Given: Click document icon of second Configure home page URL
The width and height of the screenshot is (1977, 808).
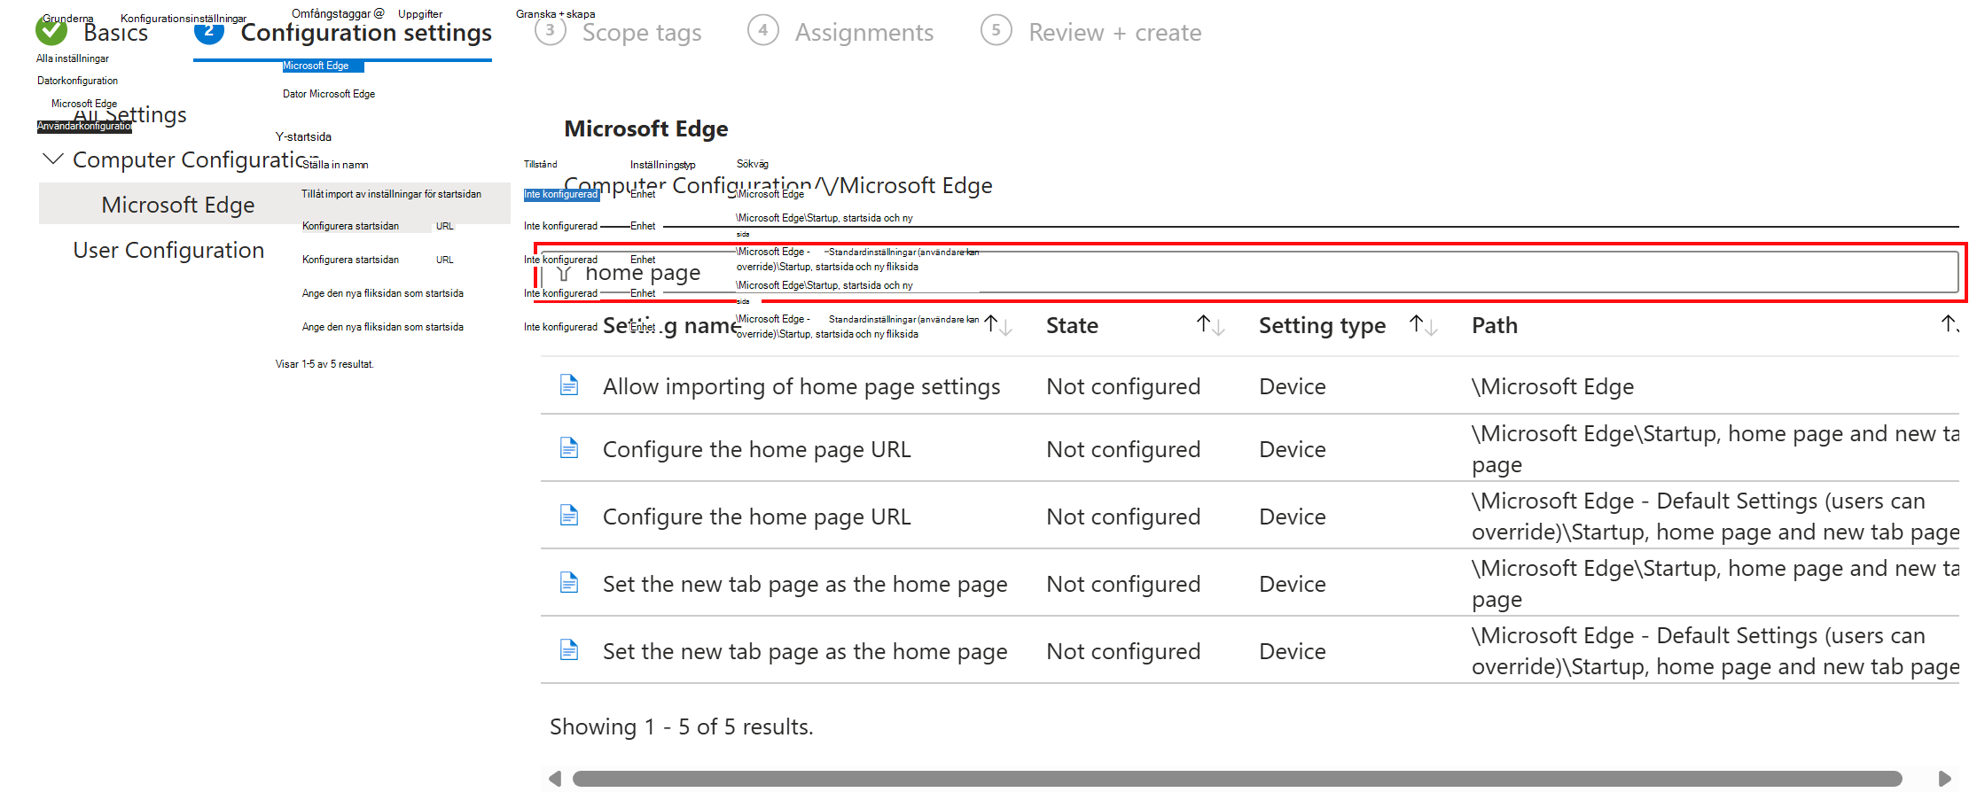Looking at the screenshot, I should [x=569, y=516].
